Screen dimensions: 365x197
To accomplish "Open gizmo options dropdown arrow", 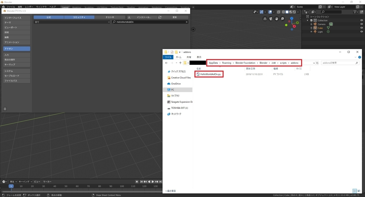I will click(265, 12).
